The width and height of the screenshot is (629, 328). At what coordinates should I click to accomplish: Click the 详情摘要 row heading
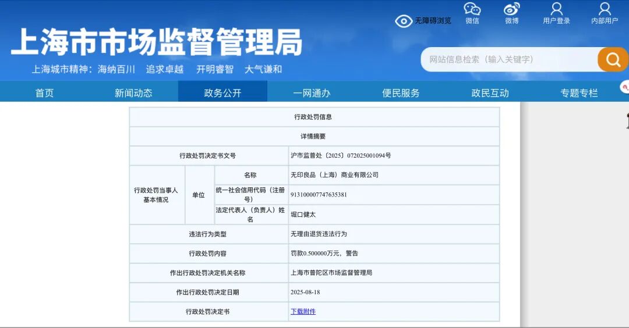(313, 137)
